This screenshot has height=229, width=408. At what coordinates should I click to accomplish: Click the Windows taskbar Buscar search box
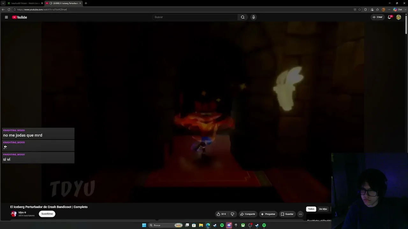tap(166, 225)
